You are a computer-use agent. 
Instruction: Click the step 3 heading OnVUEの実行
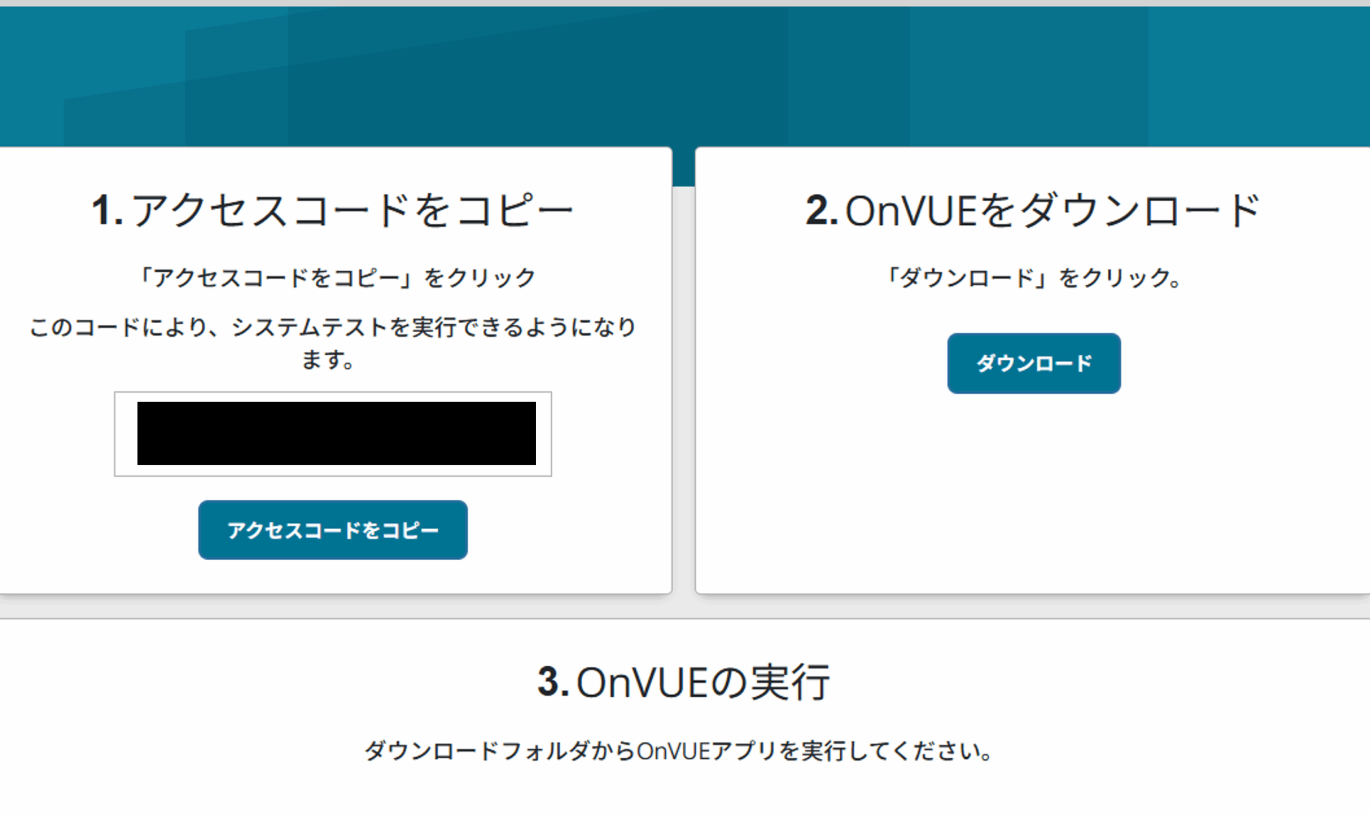pos(684,680)
